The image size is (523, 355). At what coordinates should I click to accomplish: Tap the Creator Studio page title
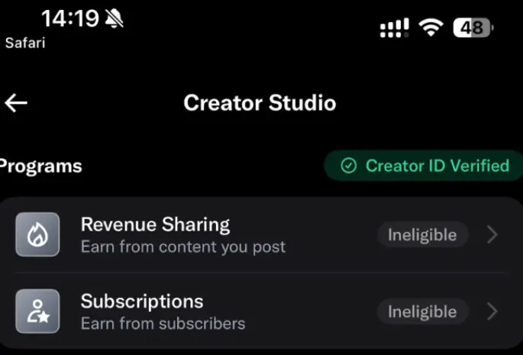[260, 103]
